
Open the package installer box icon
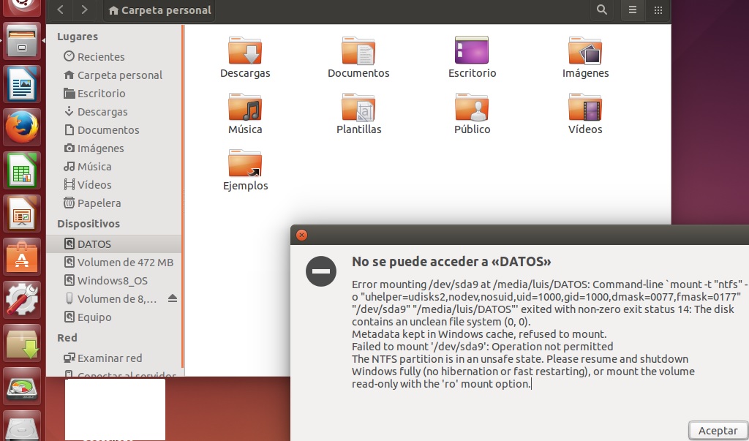click(21, 342)
